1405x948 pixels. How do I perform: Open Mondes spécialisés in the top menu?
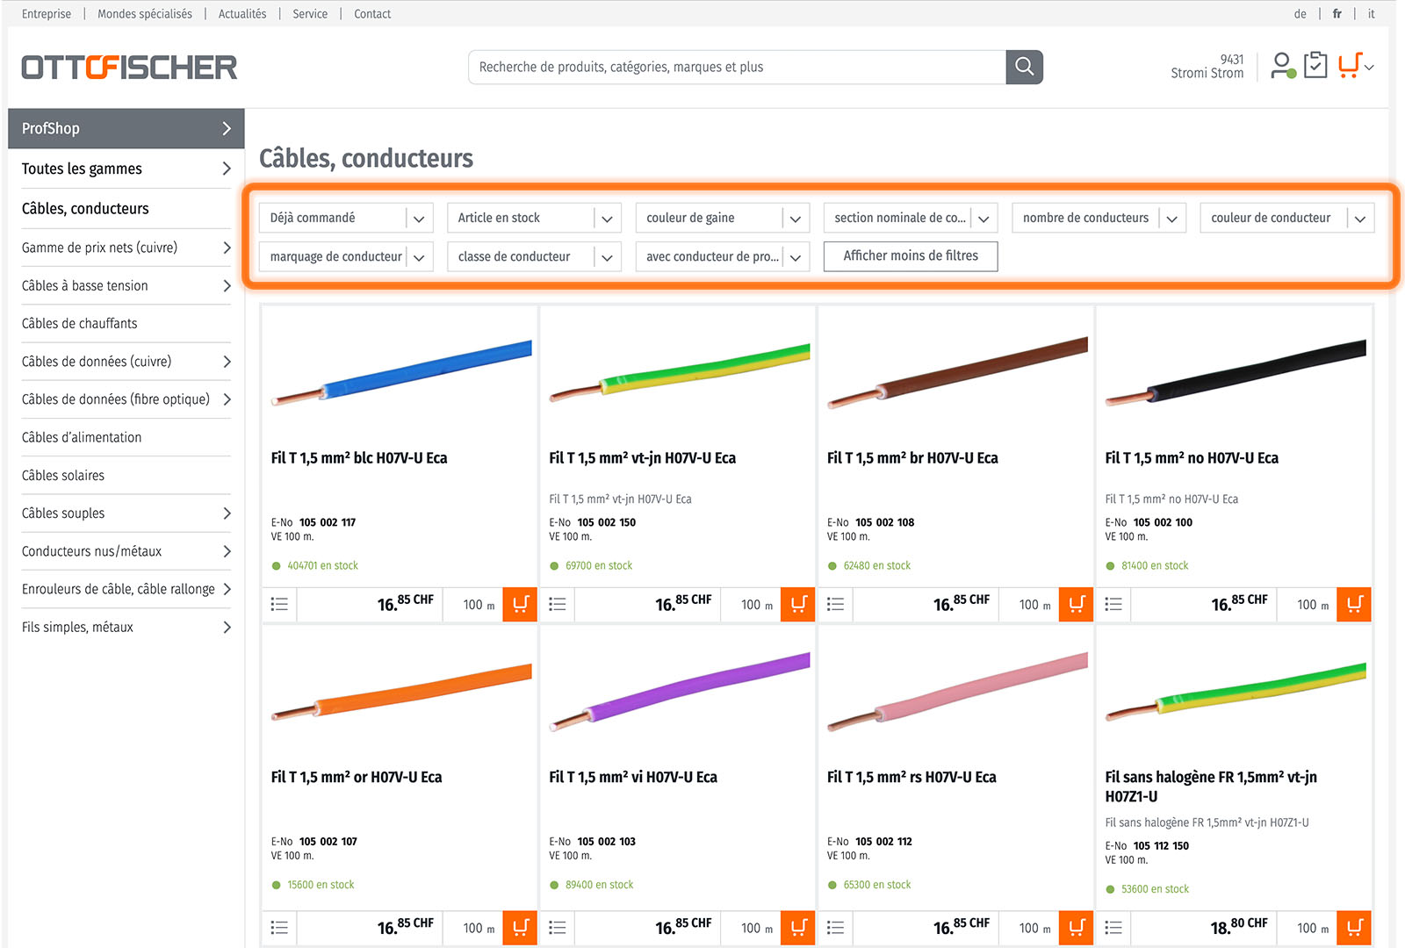(145, 14)
